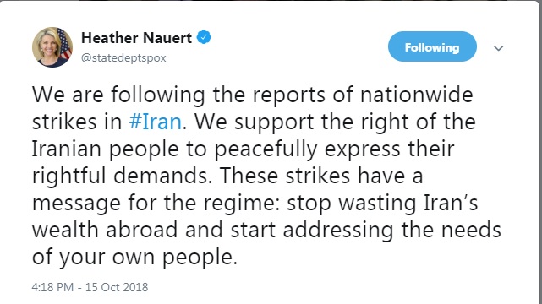Open the tweet options chevron menu
The image size is (542, 304).
point(498,47)
